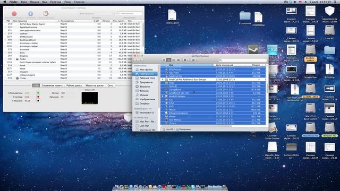Click the filter search field in Activity Monitor
The height and width of the screenshot is (191, 340).
[130, 13]
